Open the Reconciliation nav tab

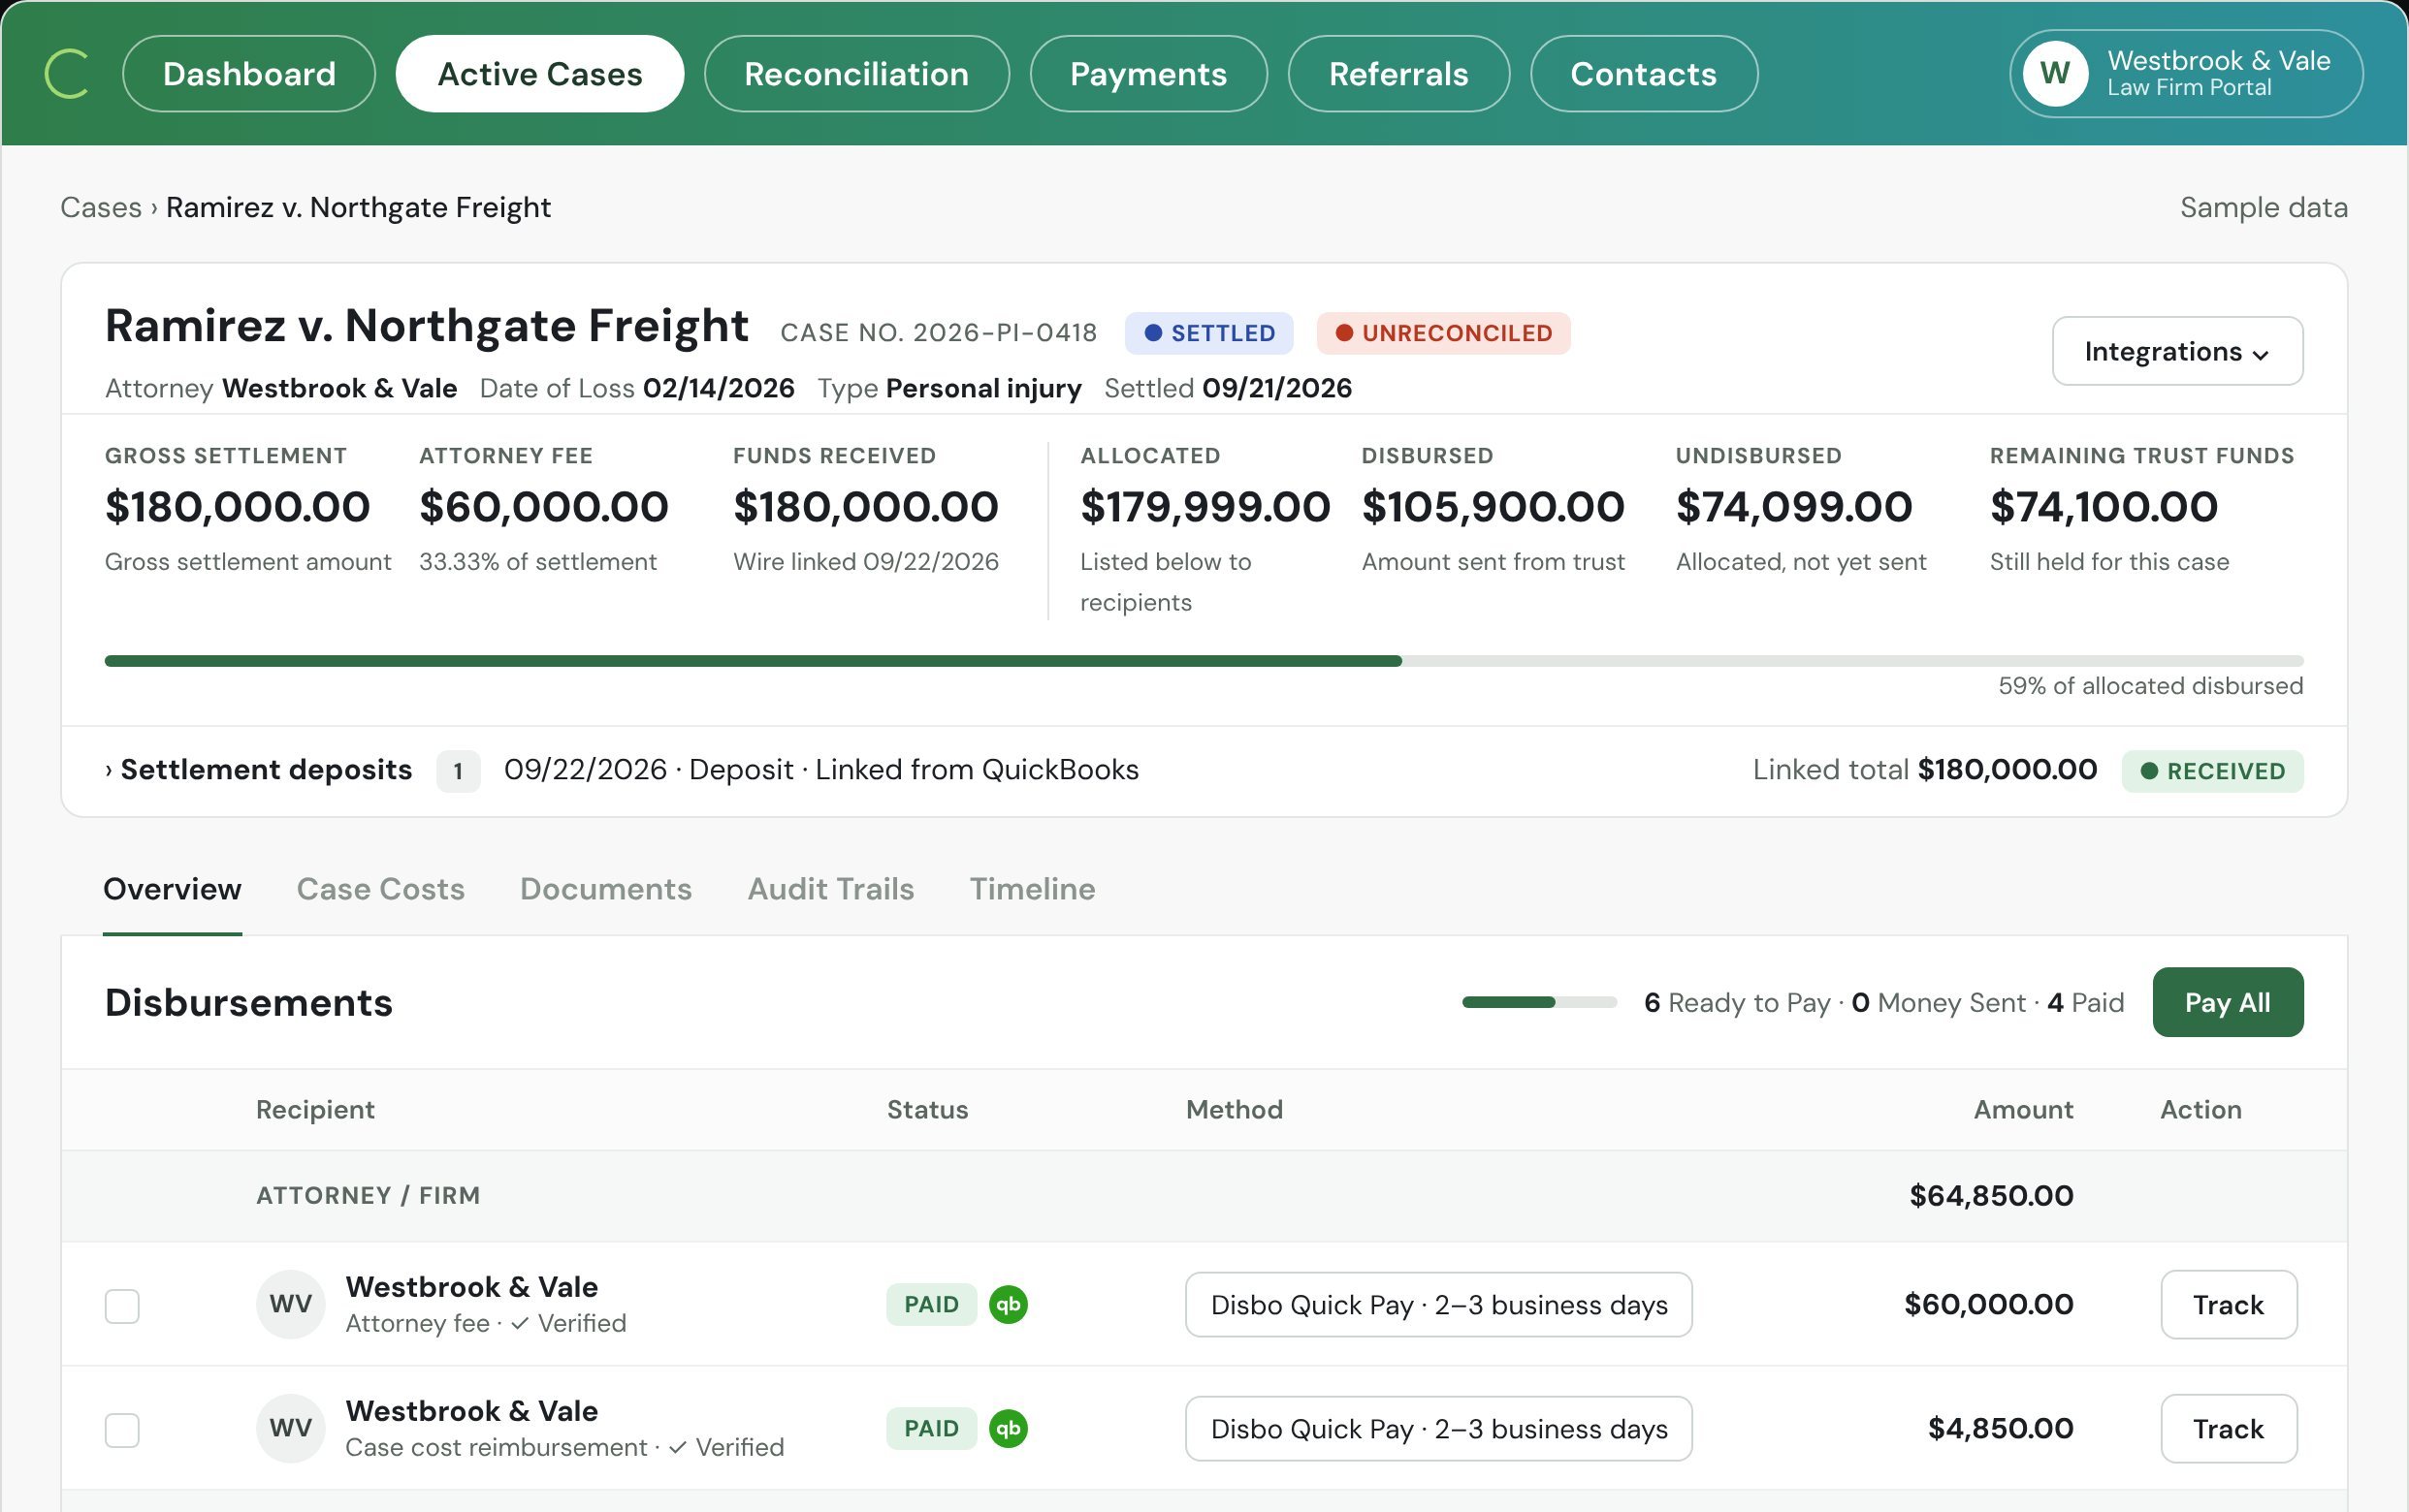856,73
